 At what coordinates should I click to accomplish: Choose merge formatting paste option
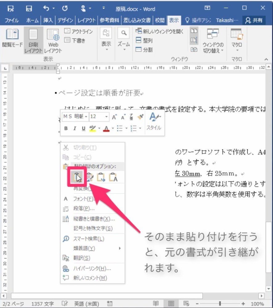tap(89, 177)
